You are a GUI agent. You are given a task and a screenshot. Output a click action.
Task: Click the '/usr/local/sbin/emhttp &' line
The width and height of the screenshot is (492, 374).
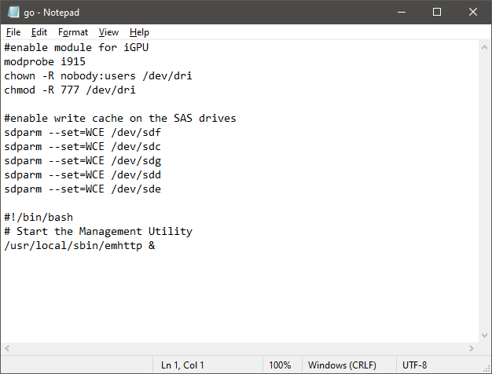79,245
